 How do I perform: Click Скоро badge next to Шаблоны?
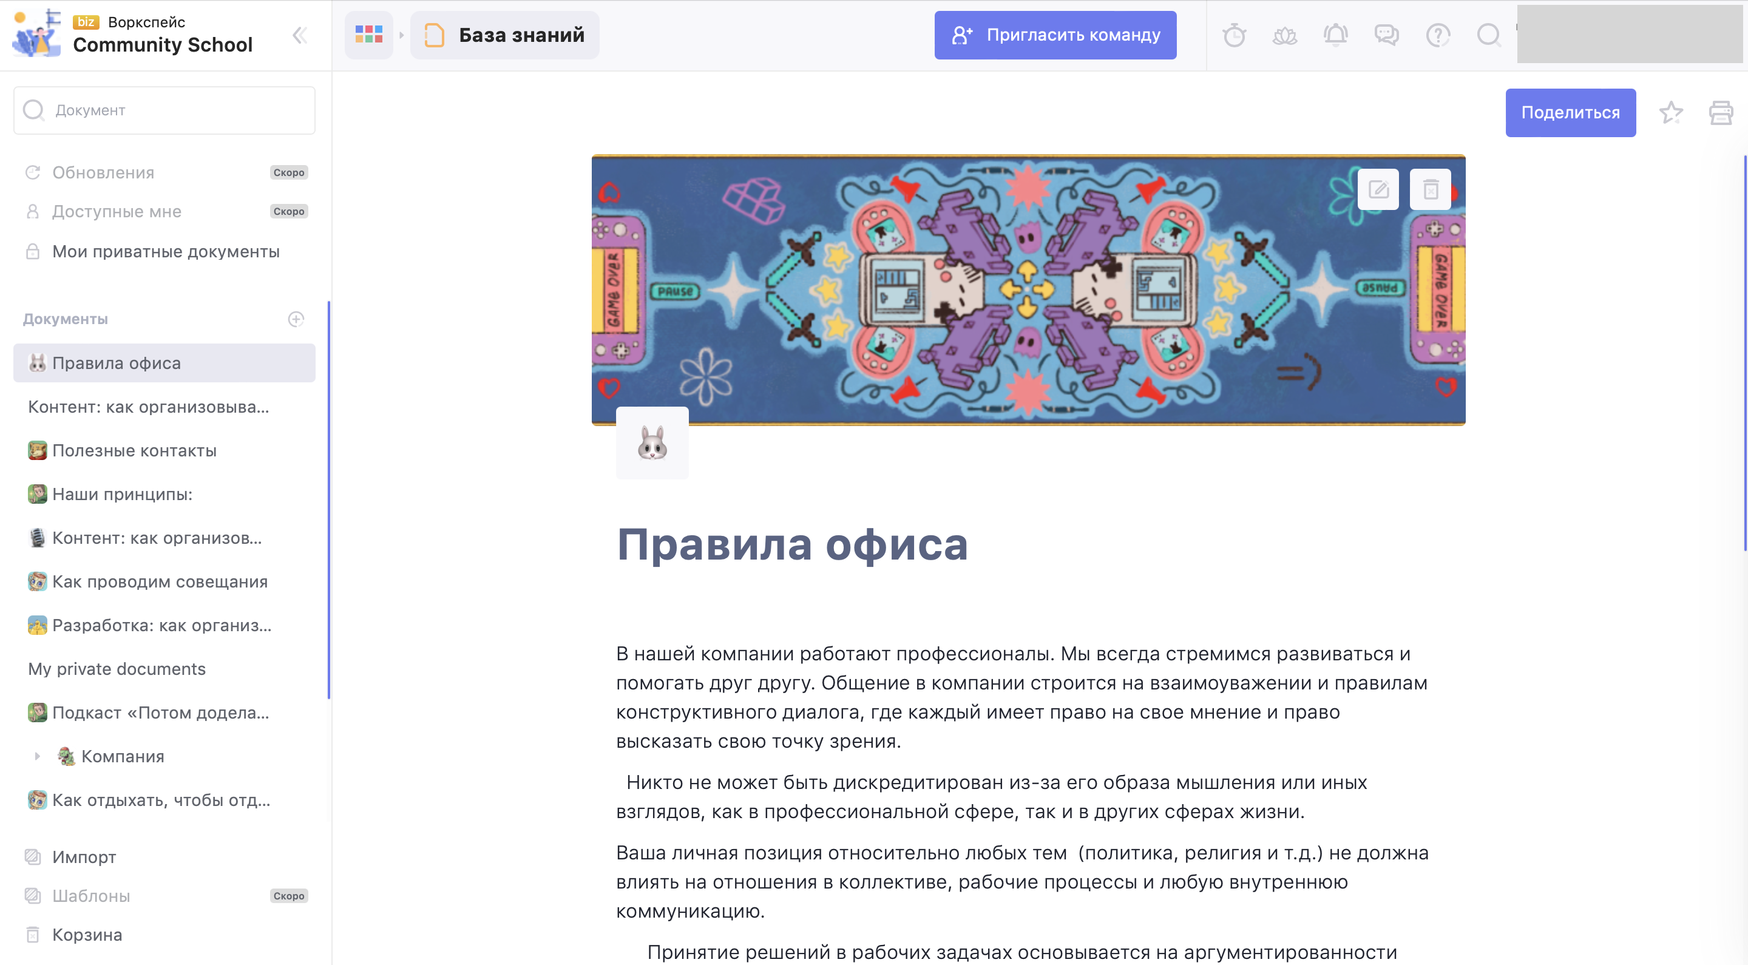[x=289, y=896]
